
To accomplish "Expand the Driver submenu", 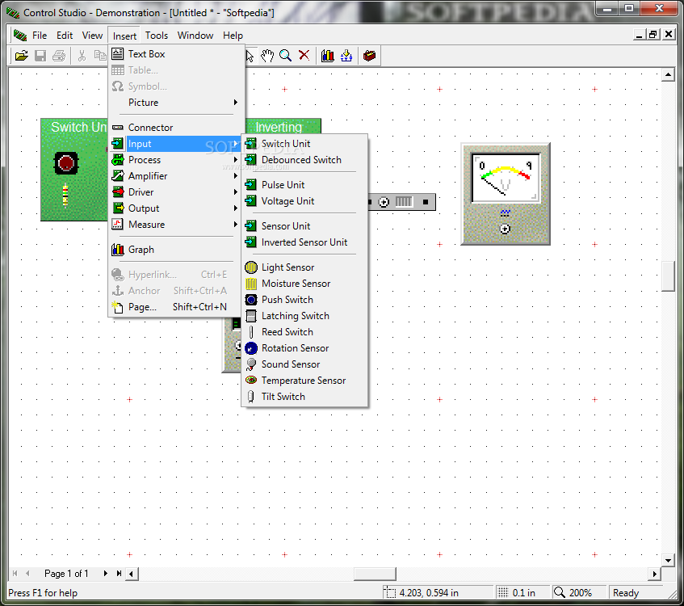I will tap(176, 192).
